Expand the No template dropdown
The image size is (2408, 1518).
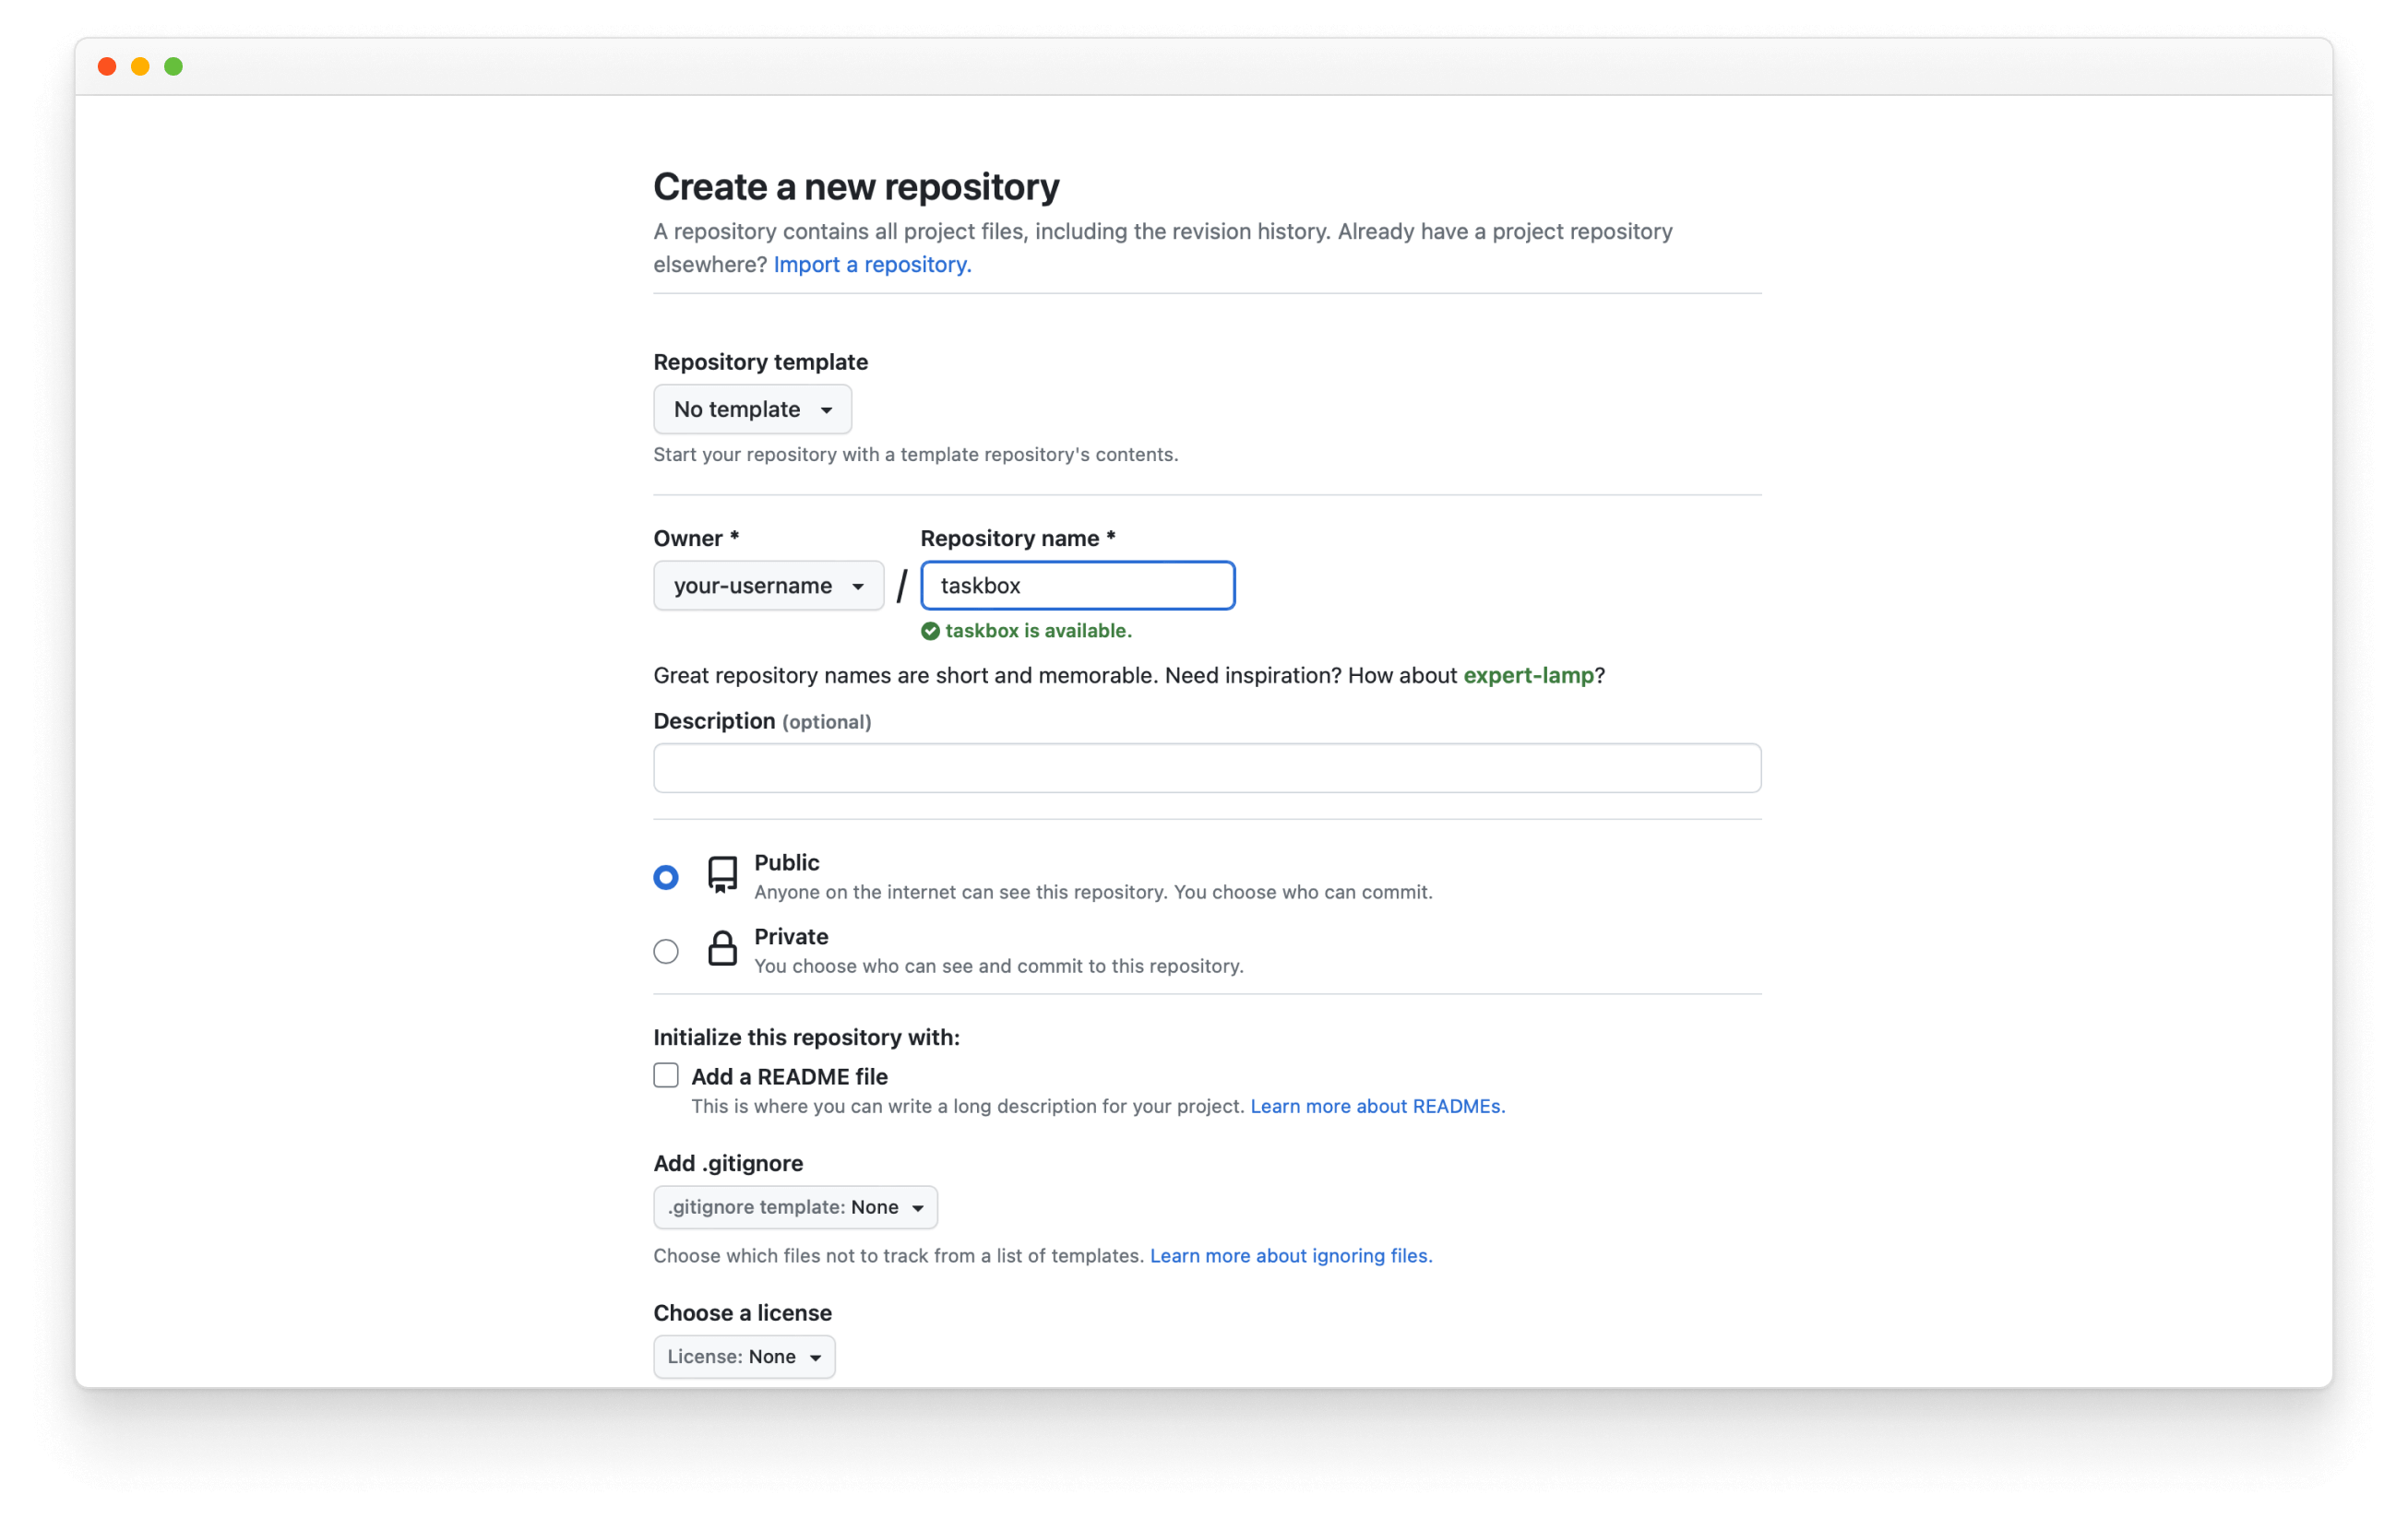(752, 408)
